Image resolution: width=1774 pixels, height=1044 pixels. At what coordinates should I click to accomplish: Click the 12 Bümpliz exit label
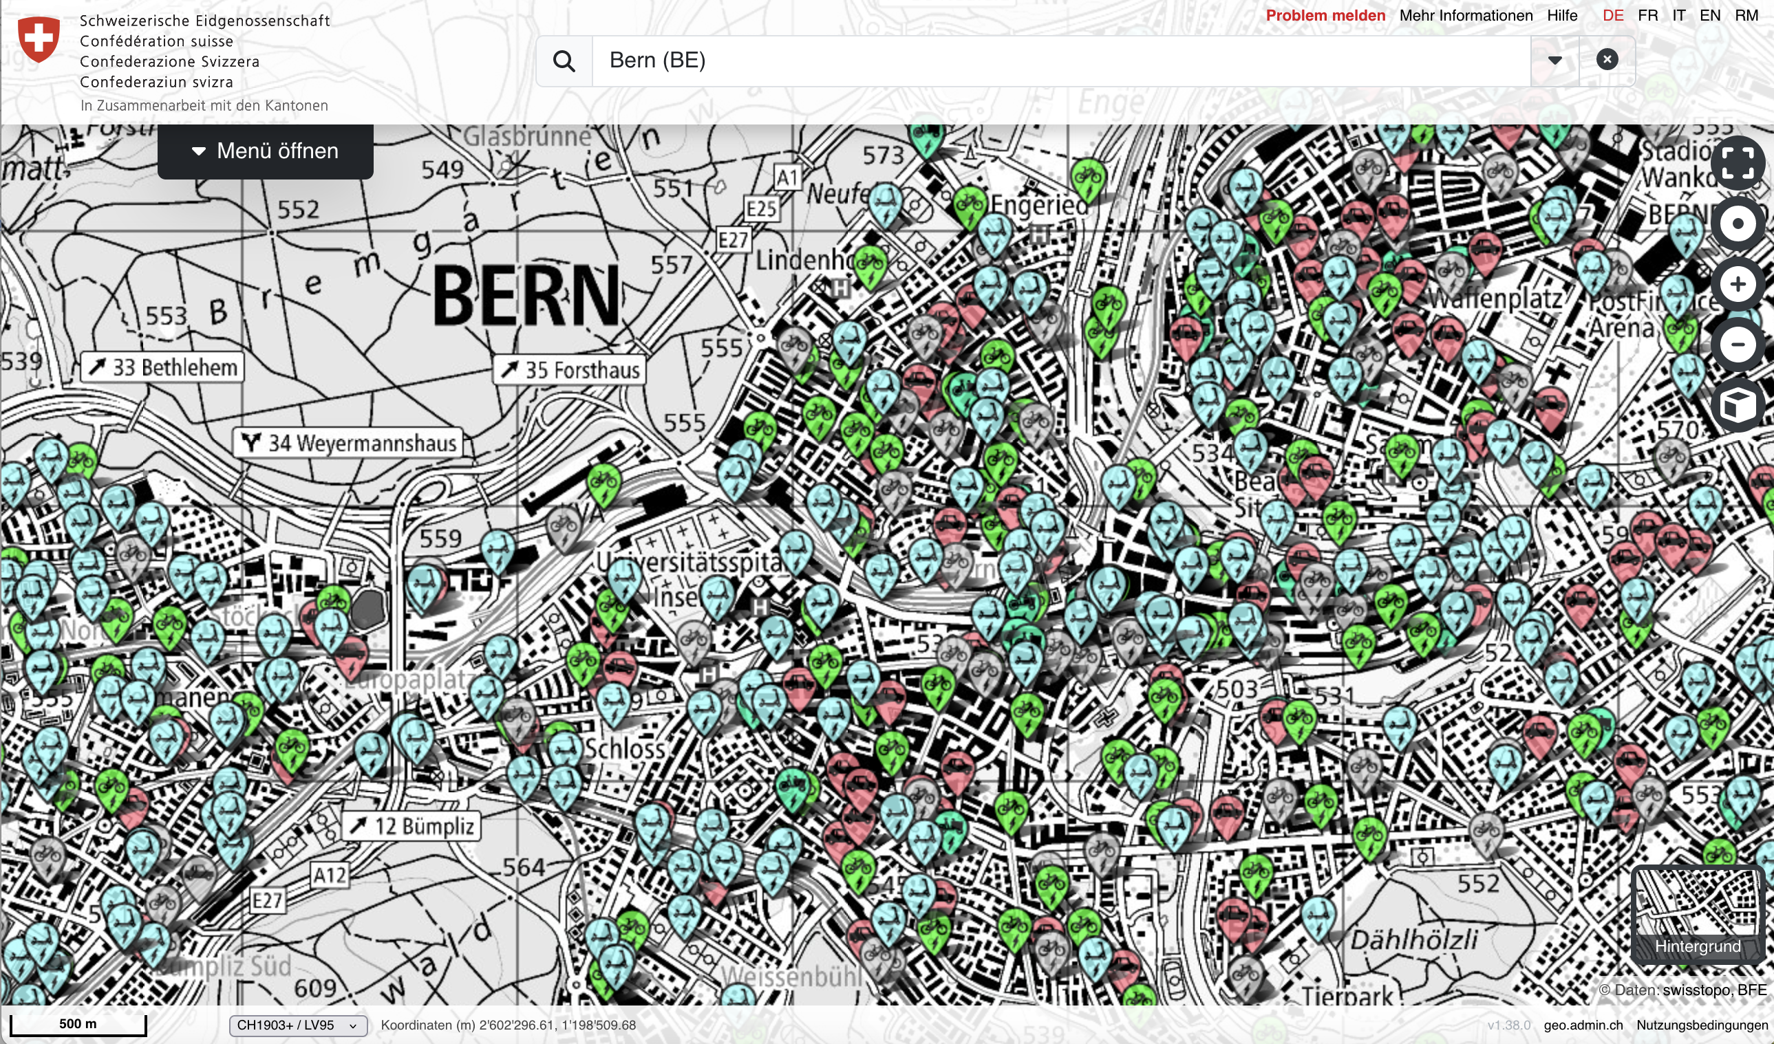(x=412, y=826)
